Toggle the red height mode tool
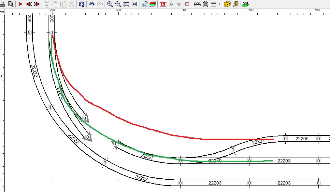 point(163,4)
